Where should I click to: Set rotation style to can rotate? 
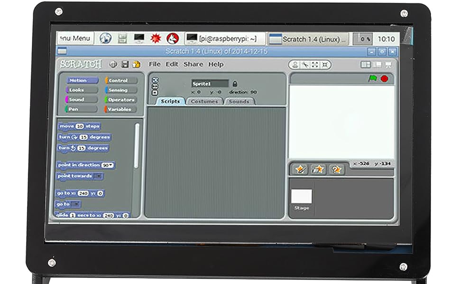(155, 80)
